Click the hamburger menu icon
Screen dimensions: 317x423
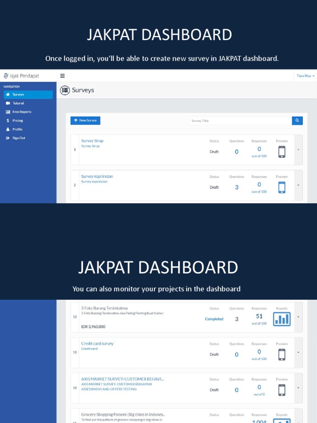coord(62,76)
